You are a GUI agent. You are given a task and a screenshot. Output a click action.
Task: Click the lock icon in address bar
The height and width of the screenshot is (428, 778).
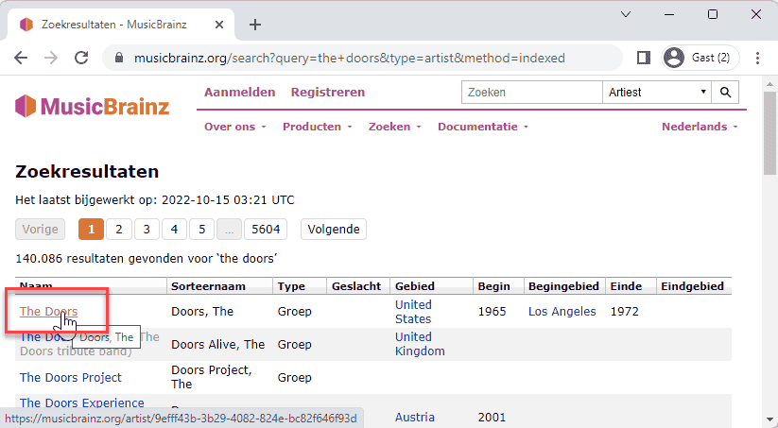pos(118,58)
